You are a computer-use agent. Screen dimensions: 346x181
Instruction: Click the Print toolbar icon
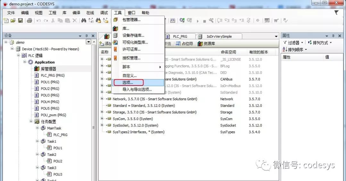pyautogui.click(x=29, y=21)
